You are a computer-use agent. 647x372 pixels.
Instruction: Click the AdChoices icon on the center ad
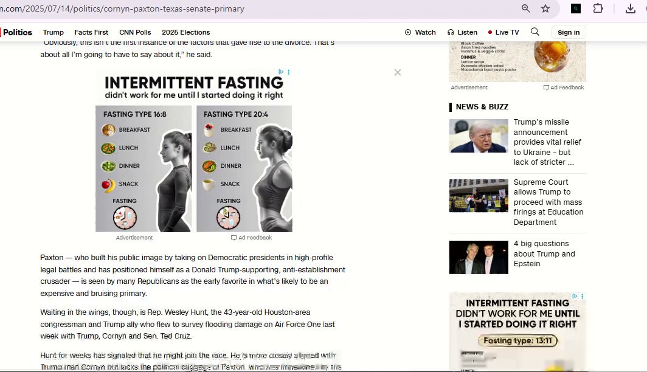(281, 72)
